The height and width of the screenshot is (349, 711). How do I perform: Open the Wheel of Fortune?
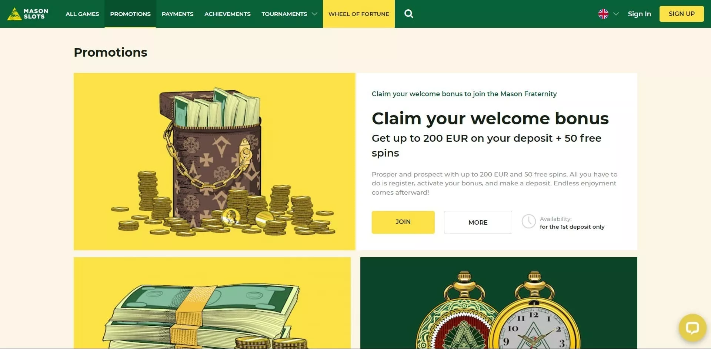pyautogui.click(x=358, y=14)
